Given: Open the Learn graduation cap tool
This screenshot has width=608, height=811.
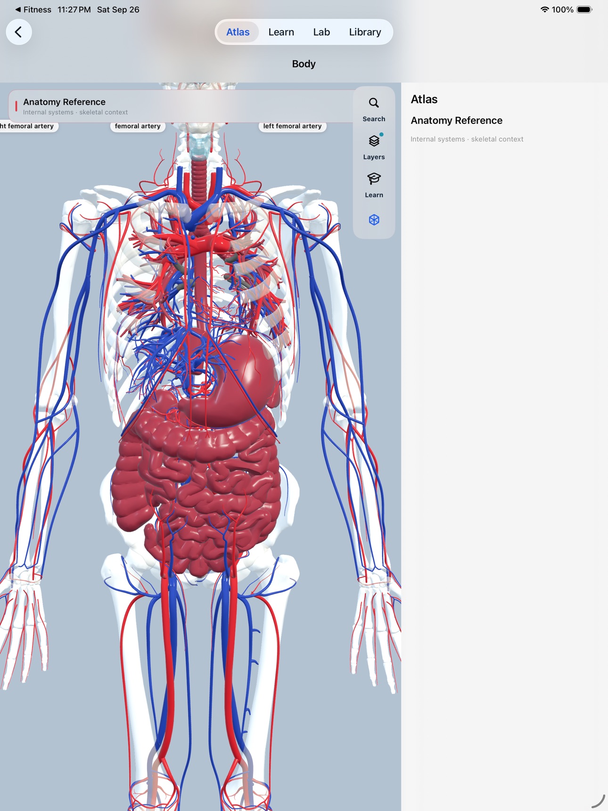Looking at the screenshot, I should click(x=374, y=185).
